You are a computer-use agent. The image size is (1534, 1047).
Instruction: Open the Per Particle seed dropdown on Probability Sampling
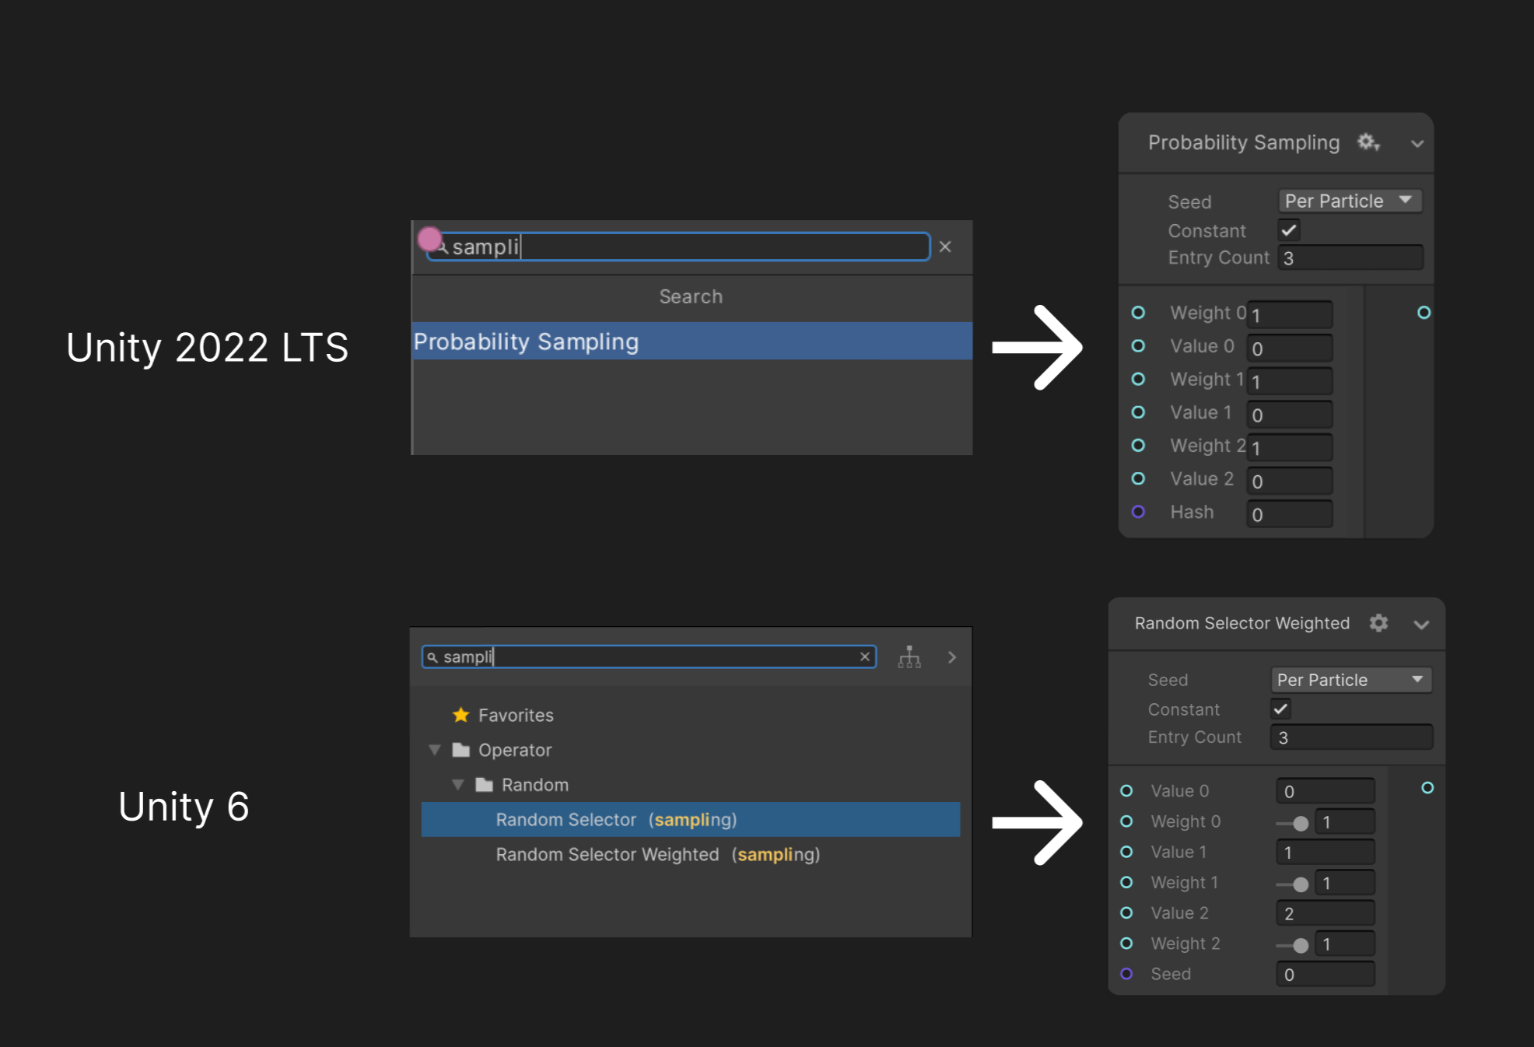(x=1350, y=201)
